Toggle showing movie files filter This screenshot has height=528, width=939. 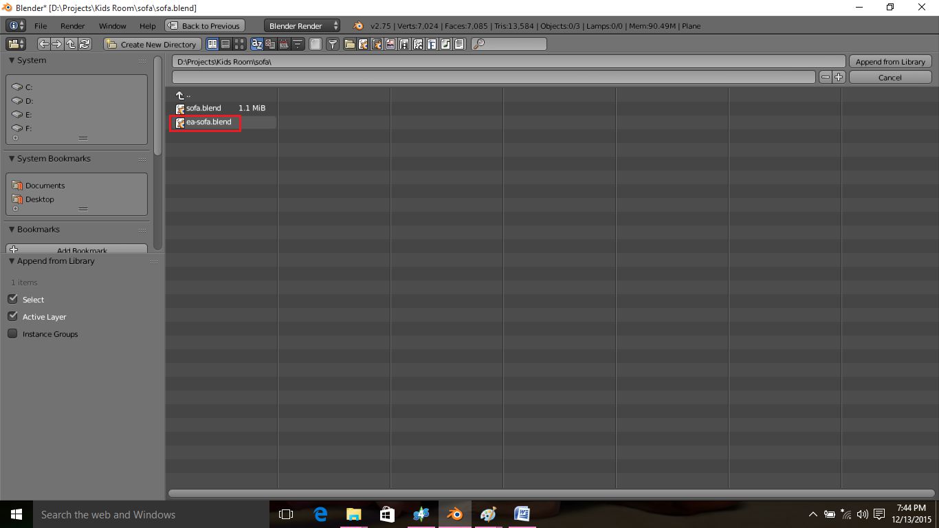(x=404, y=44)
